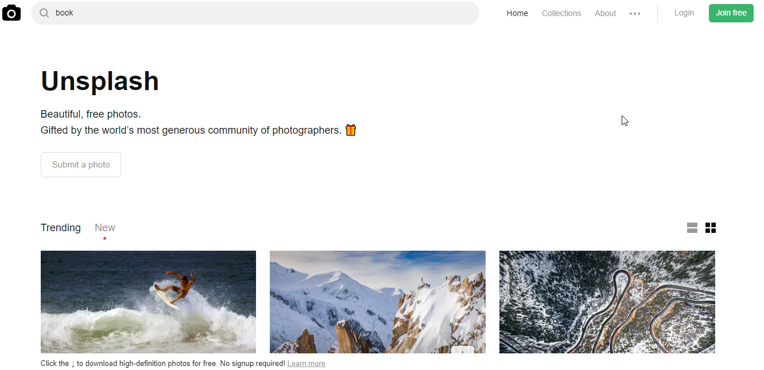Click the Submit a photo button
This screenshot has width=764, height=370.
tap(81, 165)
